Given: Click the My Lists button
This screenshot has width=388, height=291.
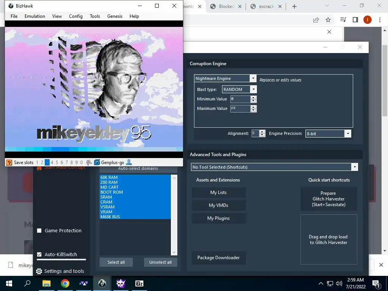Looking at the screenshot, I should (x=219, y=192).
